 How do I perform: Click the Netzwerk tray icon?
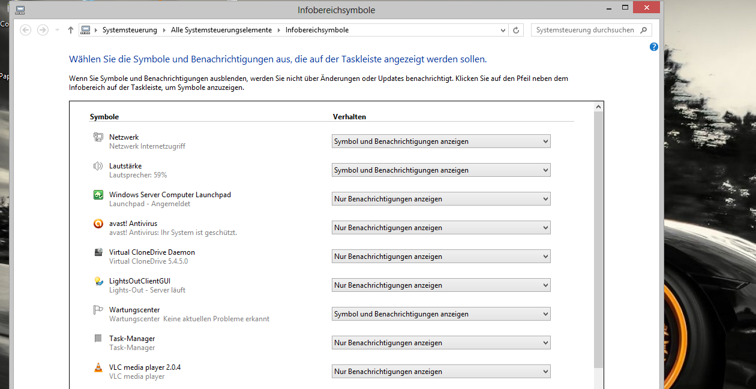coord(98,137)
